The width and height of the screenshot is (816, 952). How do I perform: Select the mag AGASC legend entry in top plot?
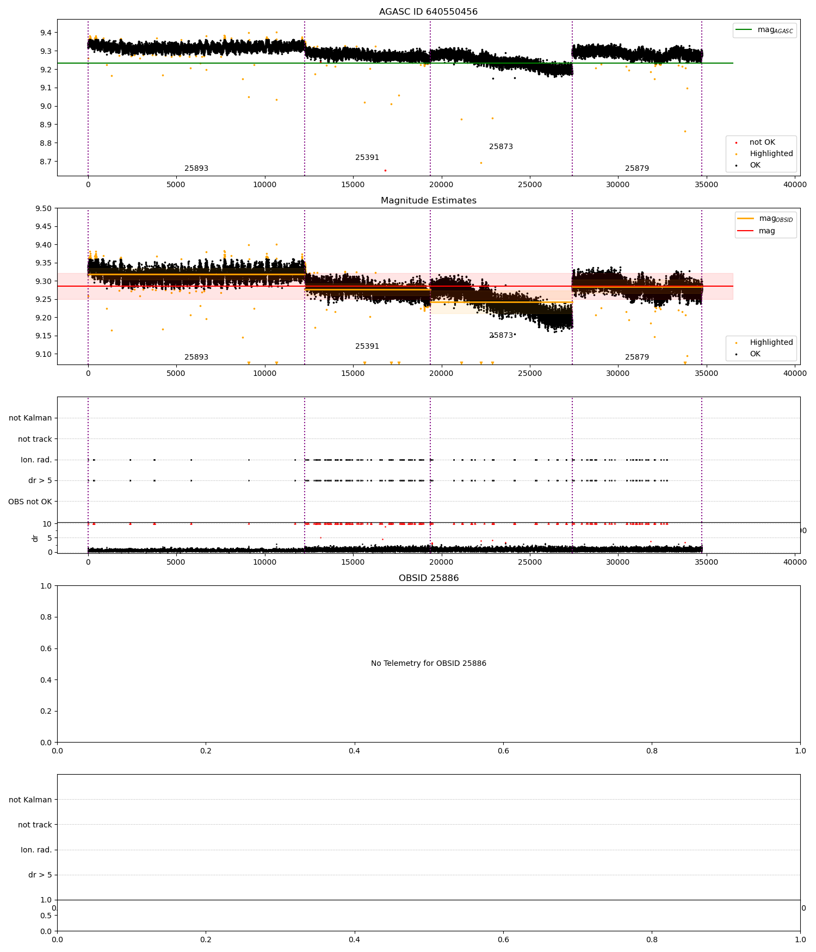764,30
